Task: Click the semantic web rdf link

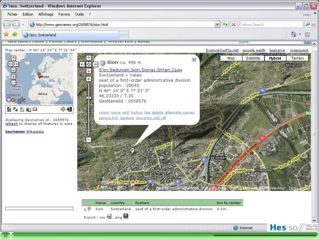Action: 151,118
